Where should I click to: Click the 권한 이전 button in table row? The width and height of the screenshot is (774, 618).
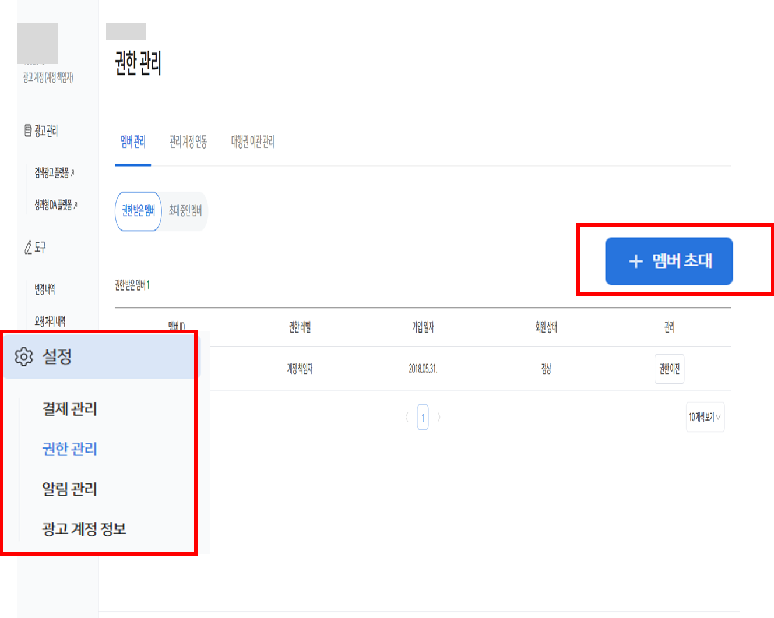(669, 369)
